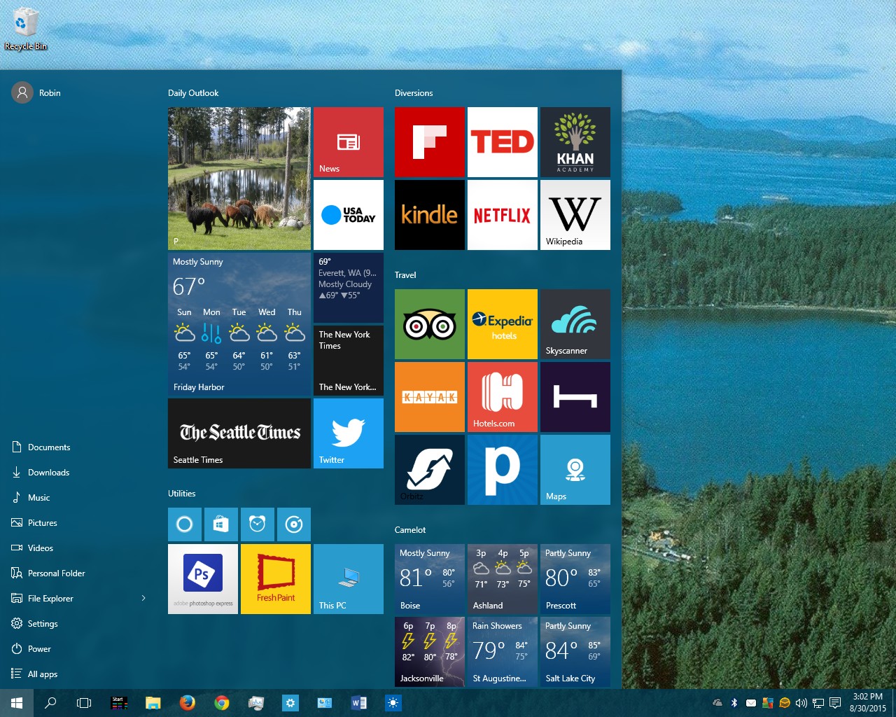Open Word from the taskbar
896x717 pixels.
(x=359, y=703)
